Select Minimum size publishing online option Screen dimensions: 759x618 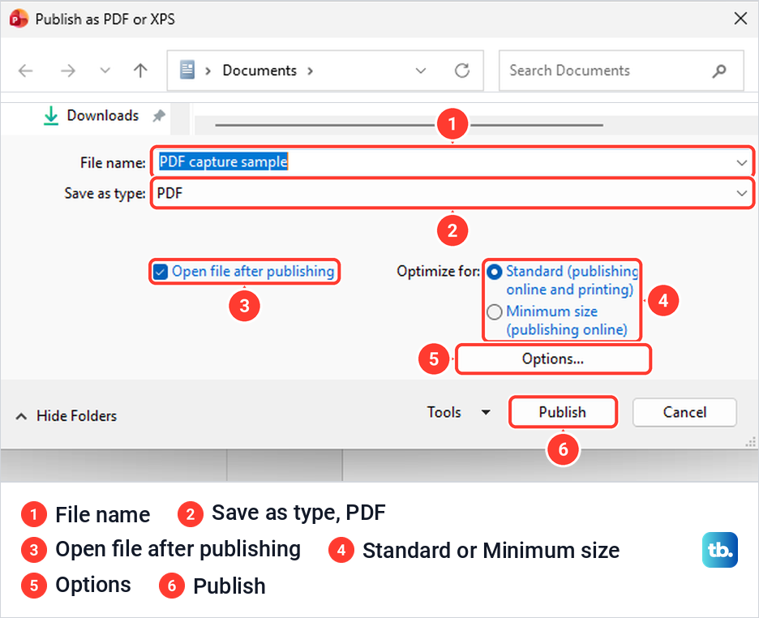494,312
